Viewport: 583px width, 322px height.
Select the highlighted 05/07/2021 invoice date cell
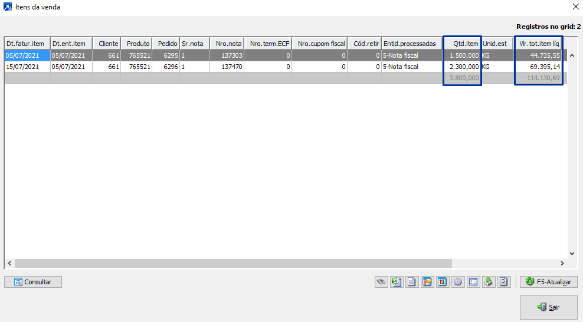pyautogui.click(x=27, y=55)
